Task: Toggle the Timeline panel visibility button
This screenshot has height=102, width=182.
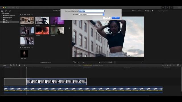Action: point(167,8)
